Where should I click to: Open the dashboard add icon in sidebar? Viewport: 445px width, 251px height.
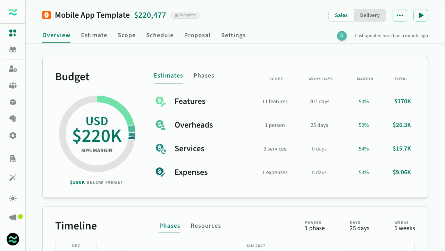pos(13,33)
